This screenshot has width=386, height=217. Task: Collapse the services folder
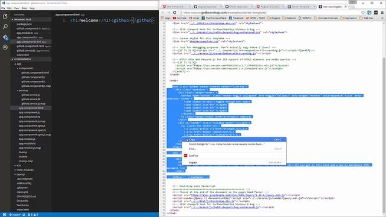pyautogui.click(x=23, y=90)
